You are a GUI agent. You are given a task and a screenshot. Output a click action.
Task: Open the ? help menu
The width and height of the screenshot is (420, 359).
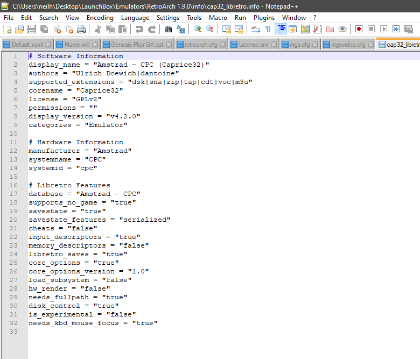tap(315, 18)
